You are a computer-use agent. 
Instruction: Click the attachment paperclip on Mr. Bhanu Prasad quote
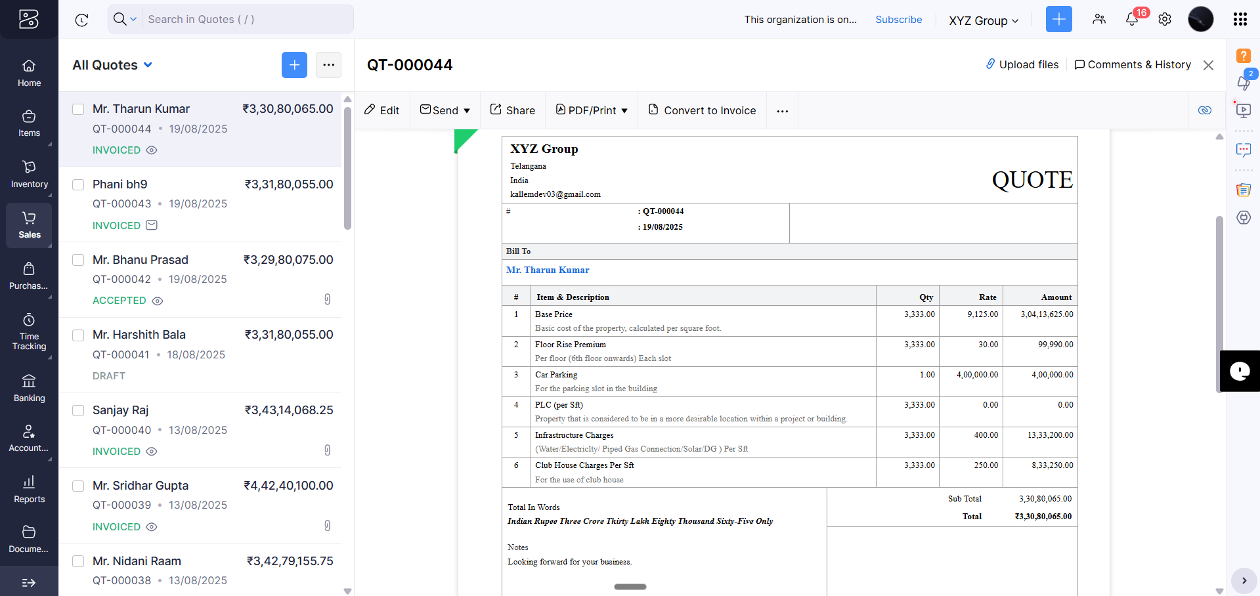[x=327, y=300]
